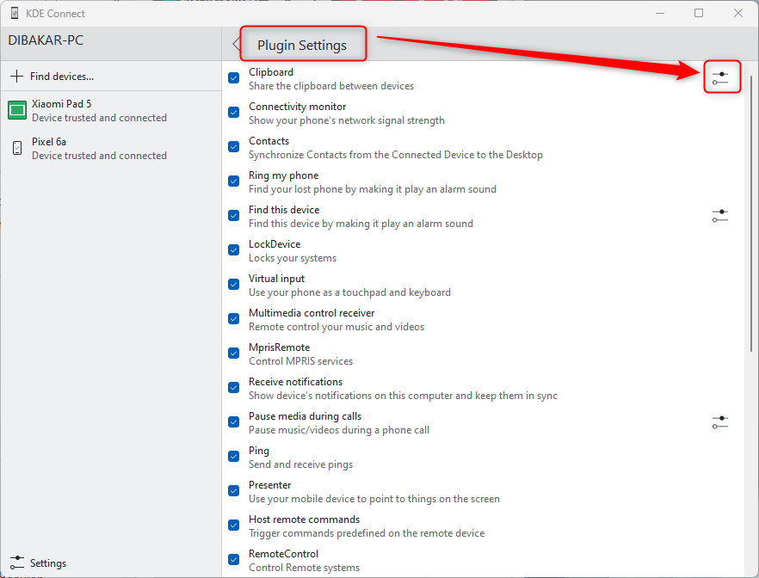Screen dimensions: 759x578
Task: Disable Pause media during calls checkbox
Action: pos(234,422)
